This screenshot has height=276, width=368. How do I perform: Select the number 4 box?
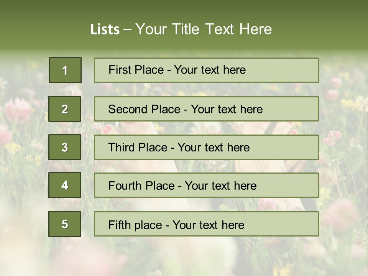pyautogui.click(x=65, y=185)
